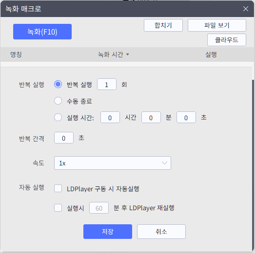Focus the 시간 hours input field
The height and width of the screenshot is (253, 255).
[x=110, y=117]
